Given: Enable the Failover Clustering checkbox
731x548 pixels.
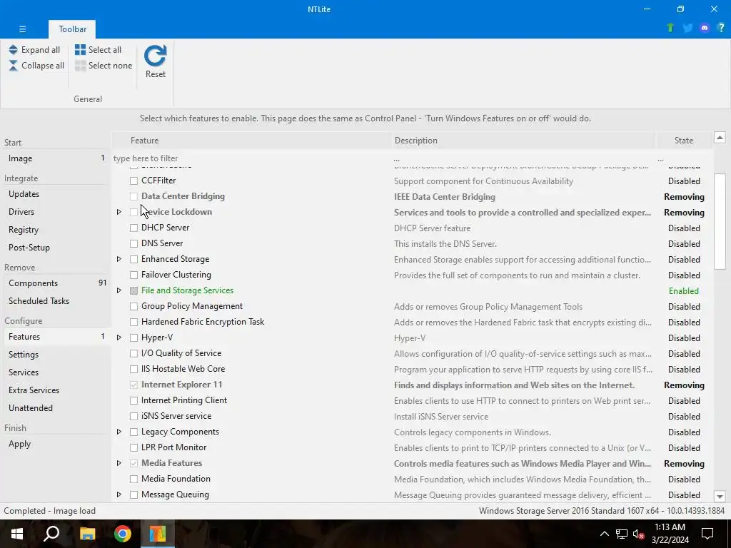Looking at the screenshot, I should pyautogui.click(x=133, y=275).
